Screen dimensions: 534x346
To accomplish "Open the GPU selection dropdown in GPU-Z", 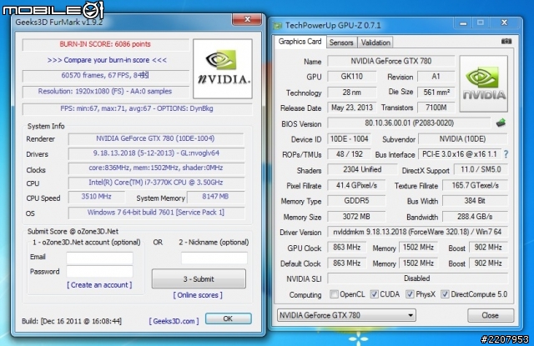I will 346,315.
